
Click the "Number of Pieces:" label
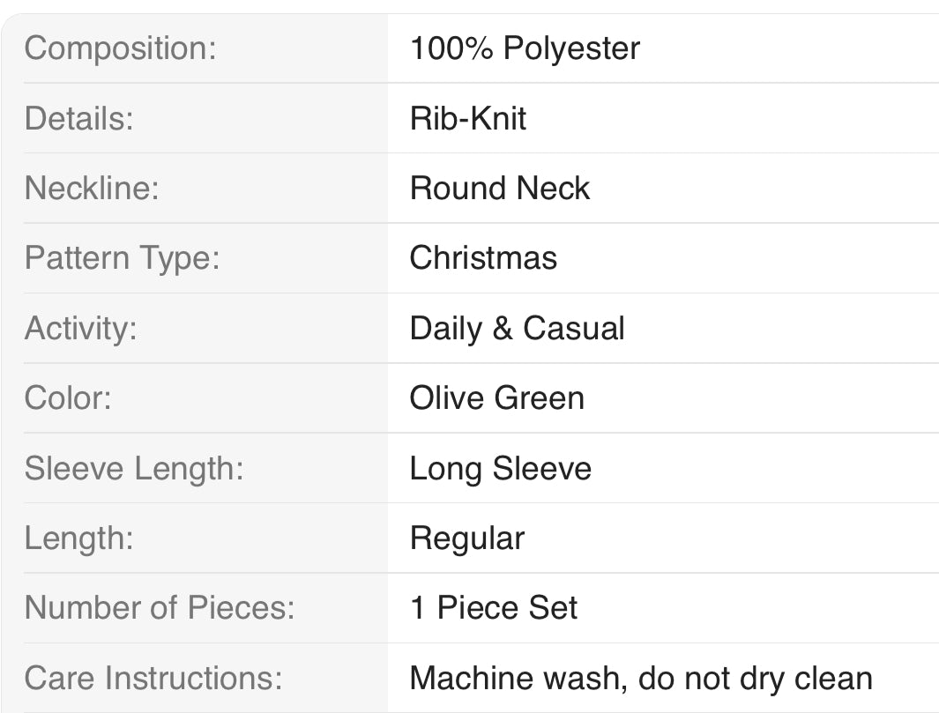point(160,607)
